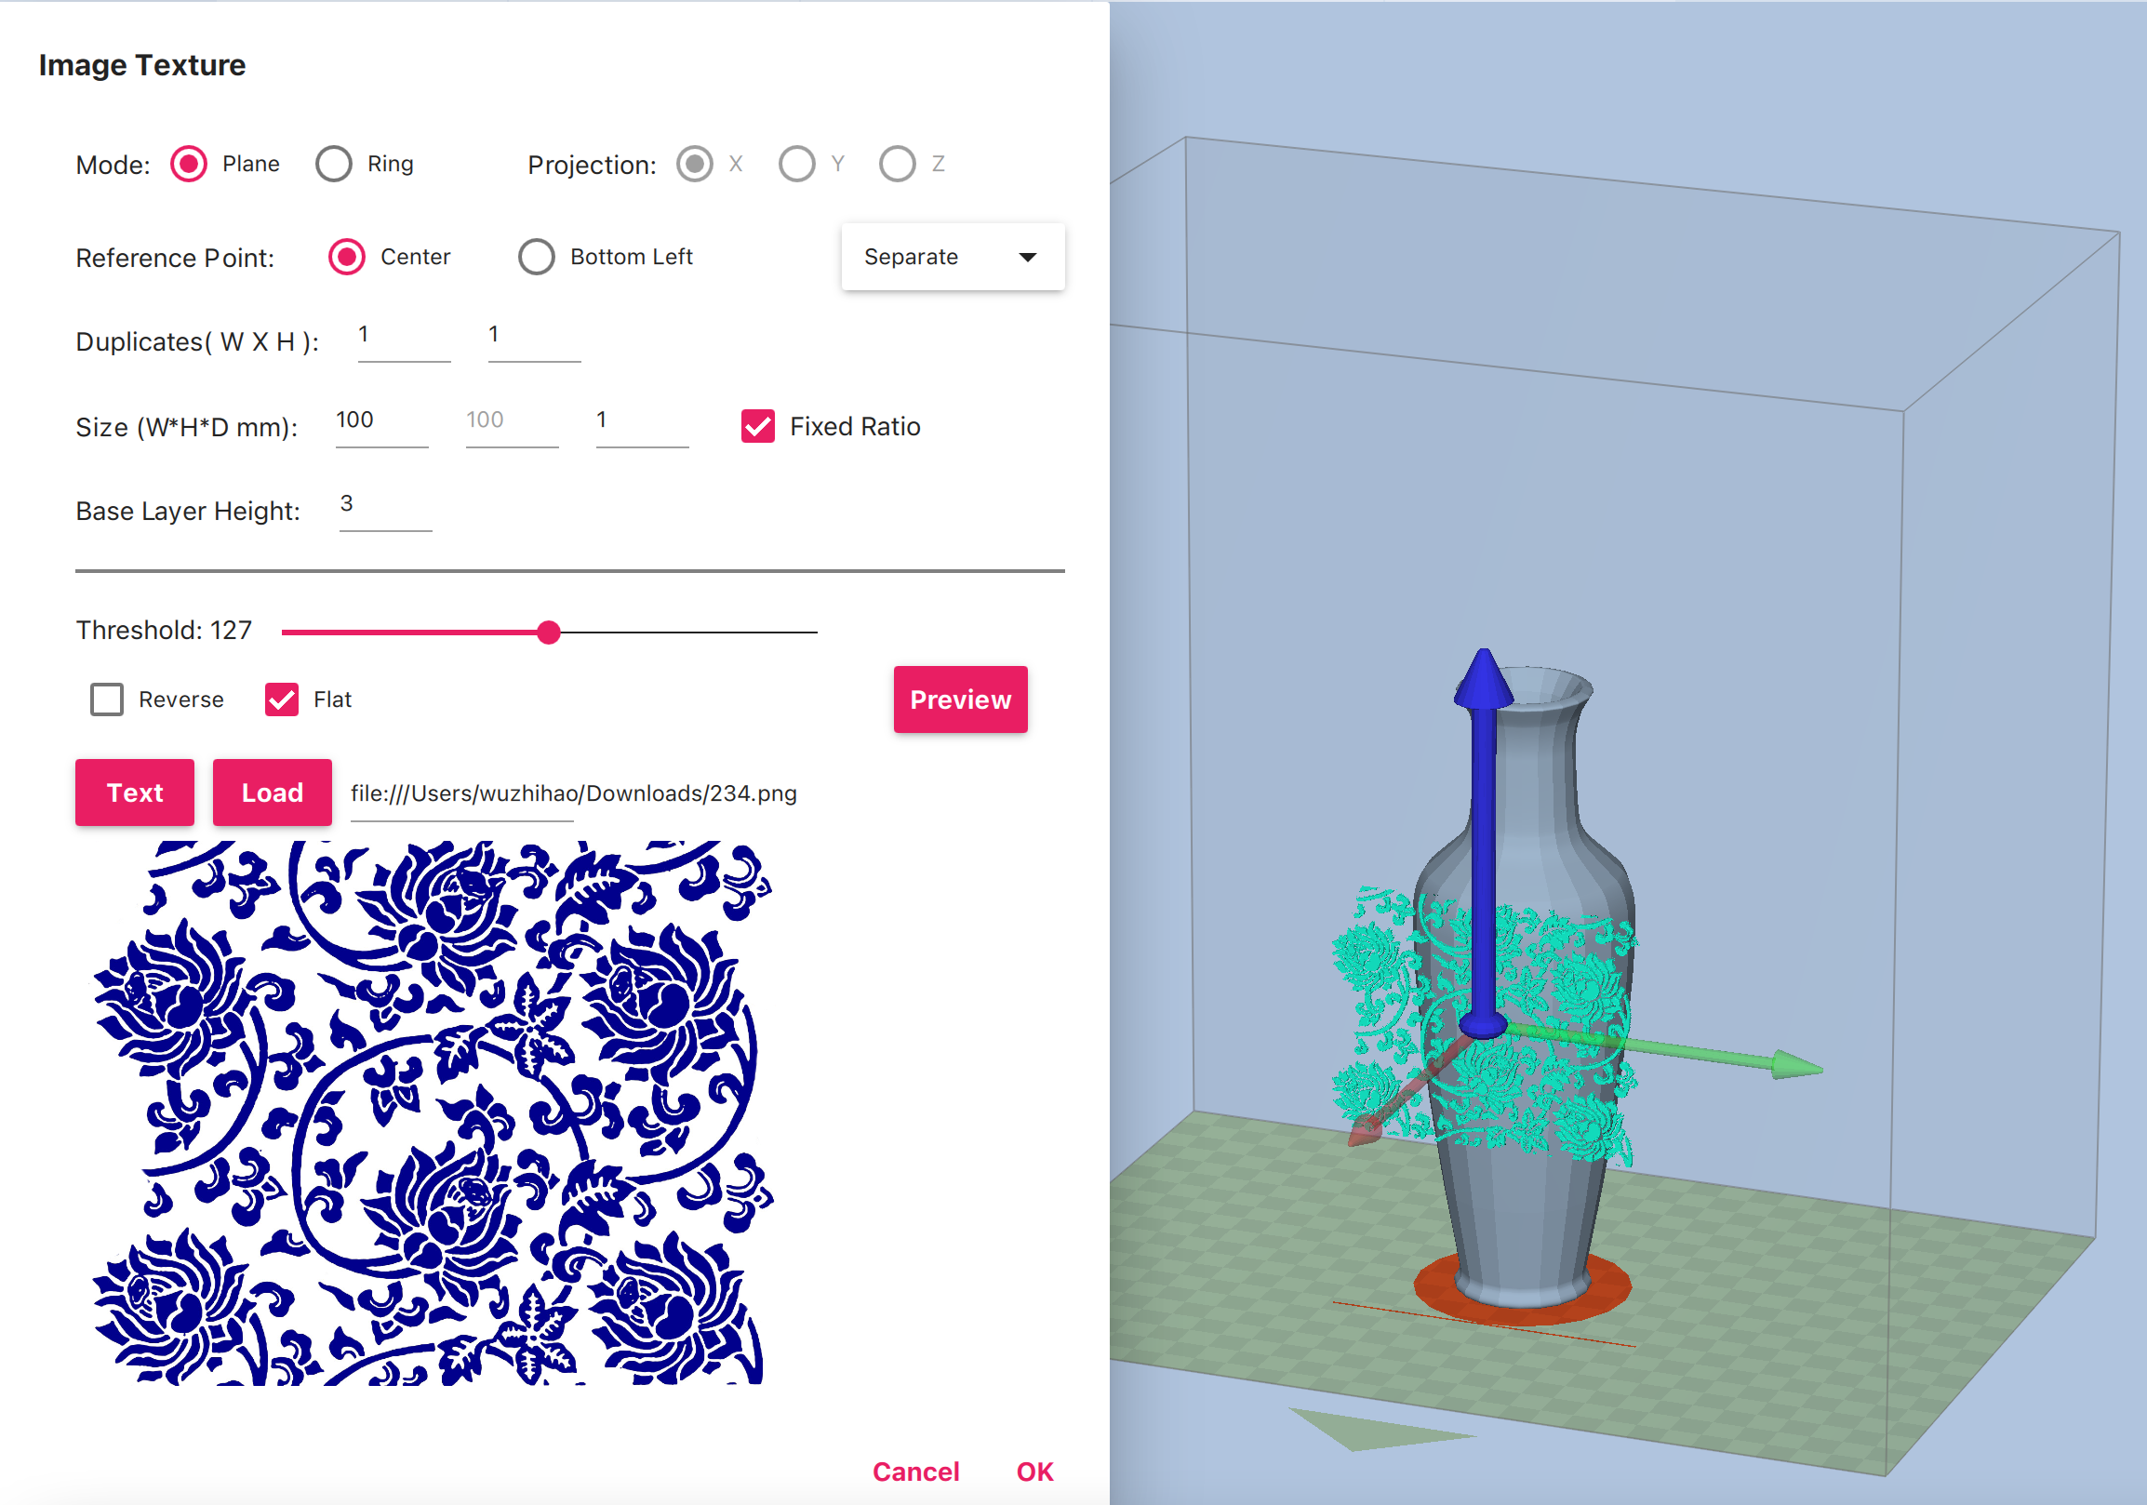Open the Separate dropdown
Screen dimensions: 2147x1505
click(x=953, y=257)
